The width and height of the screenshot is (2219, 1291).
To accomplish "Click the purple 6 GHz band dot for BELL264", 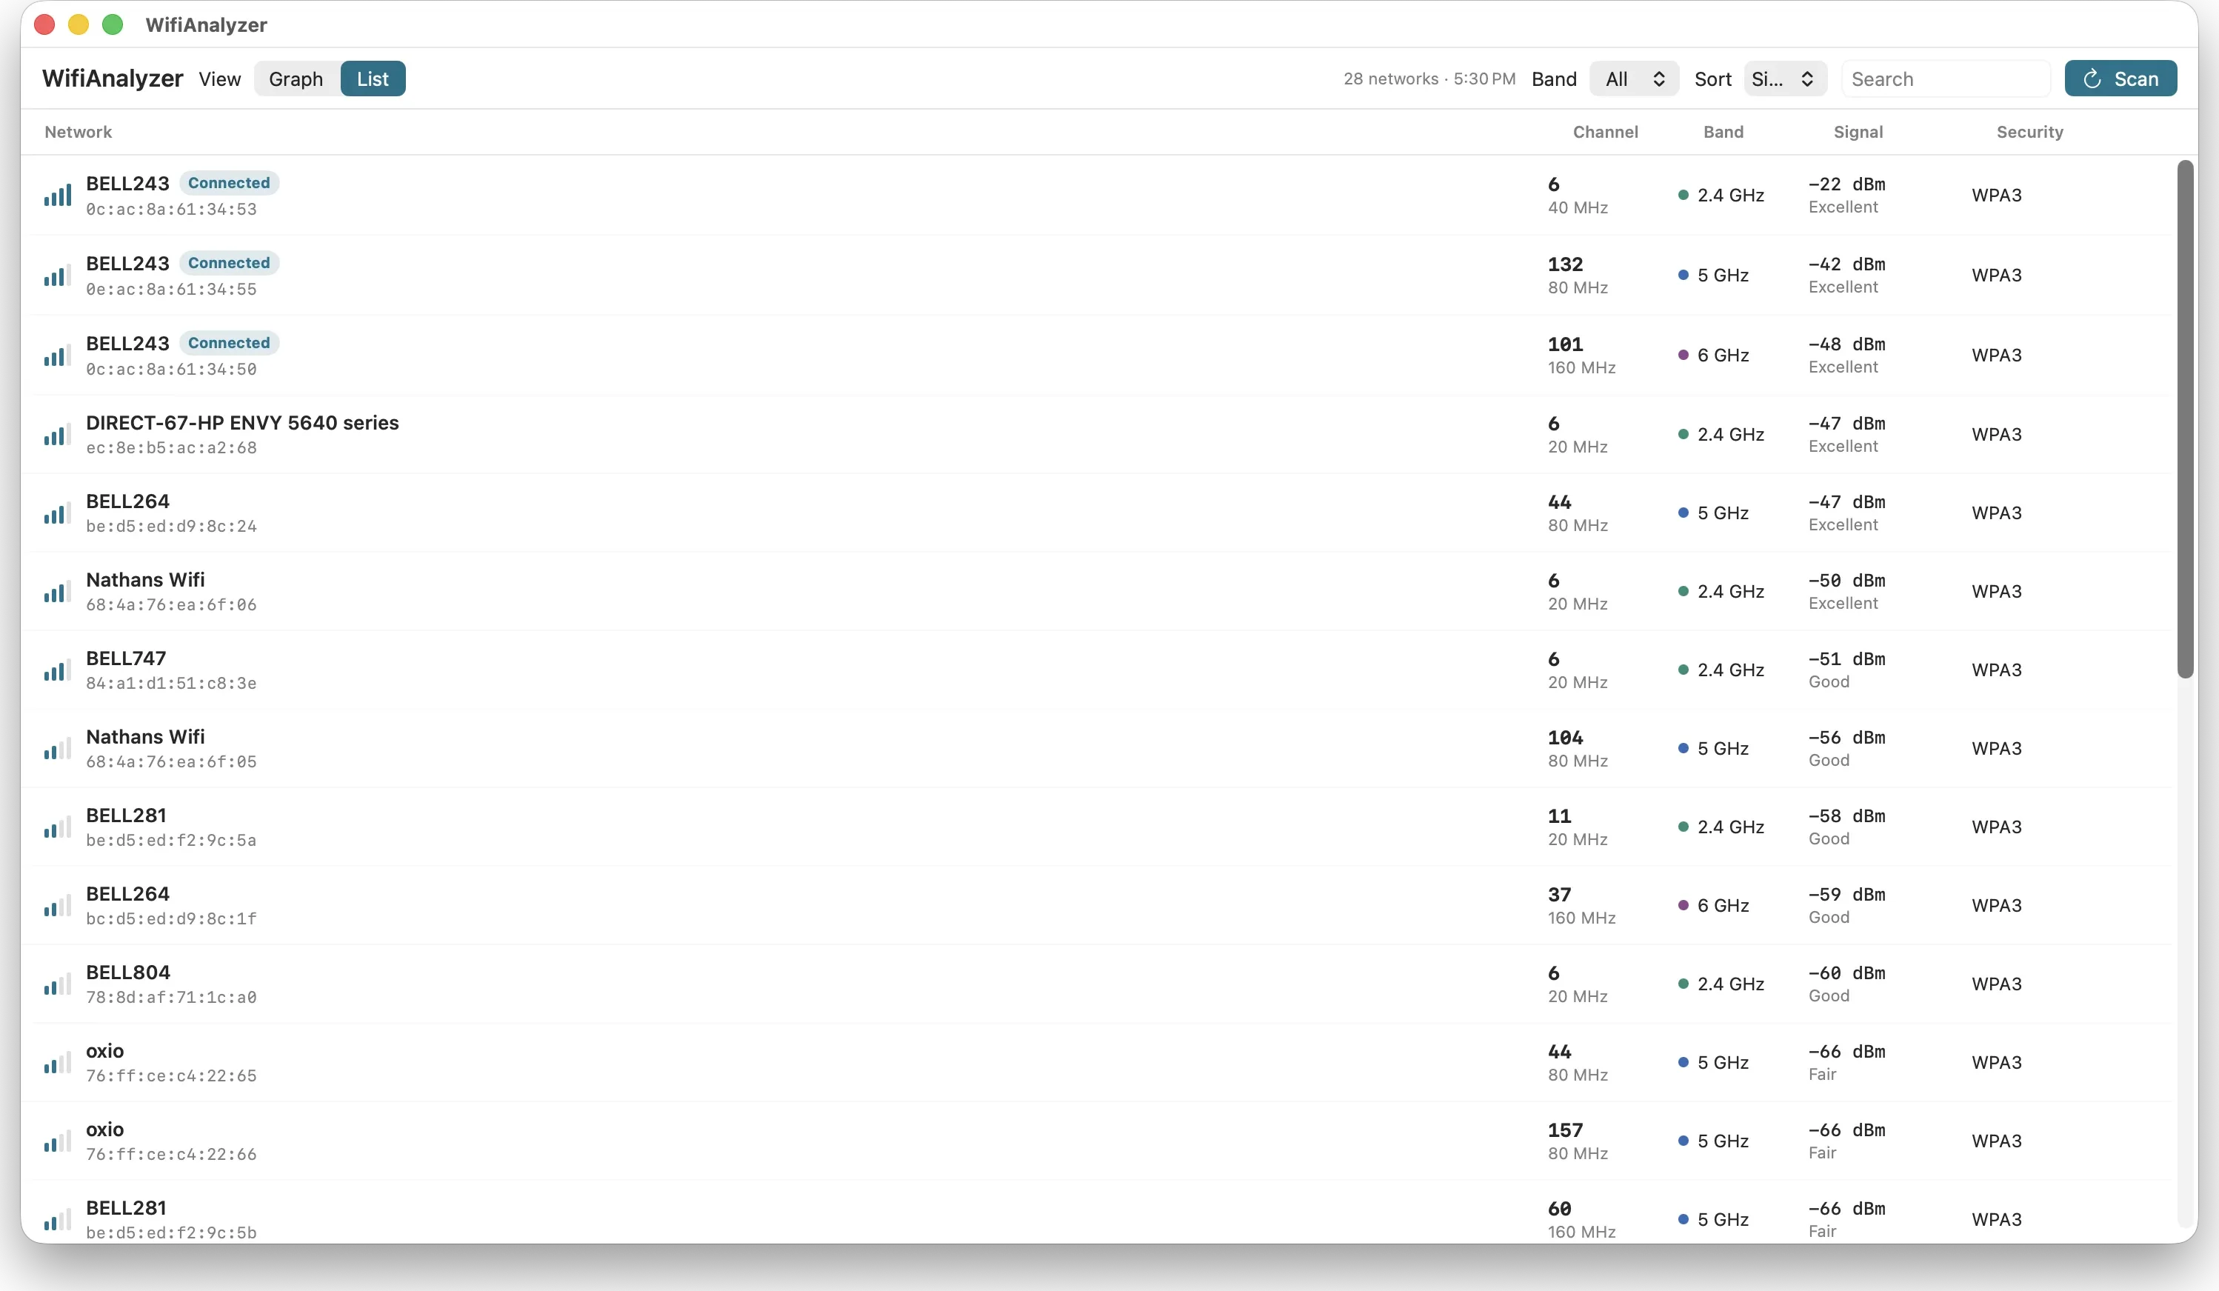I will 1683,905.
